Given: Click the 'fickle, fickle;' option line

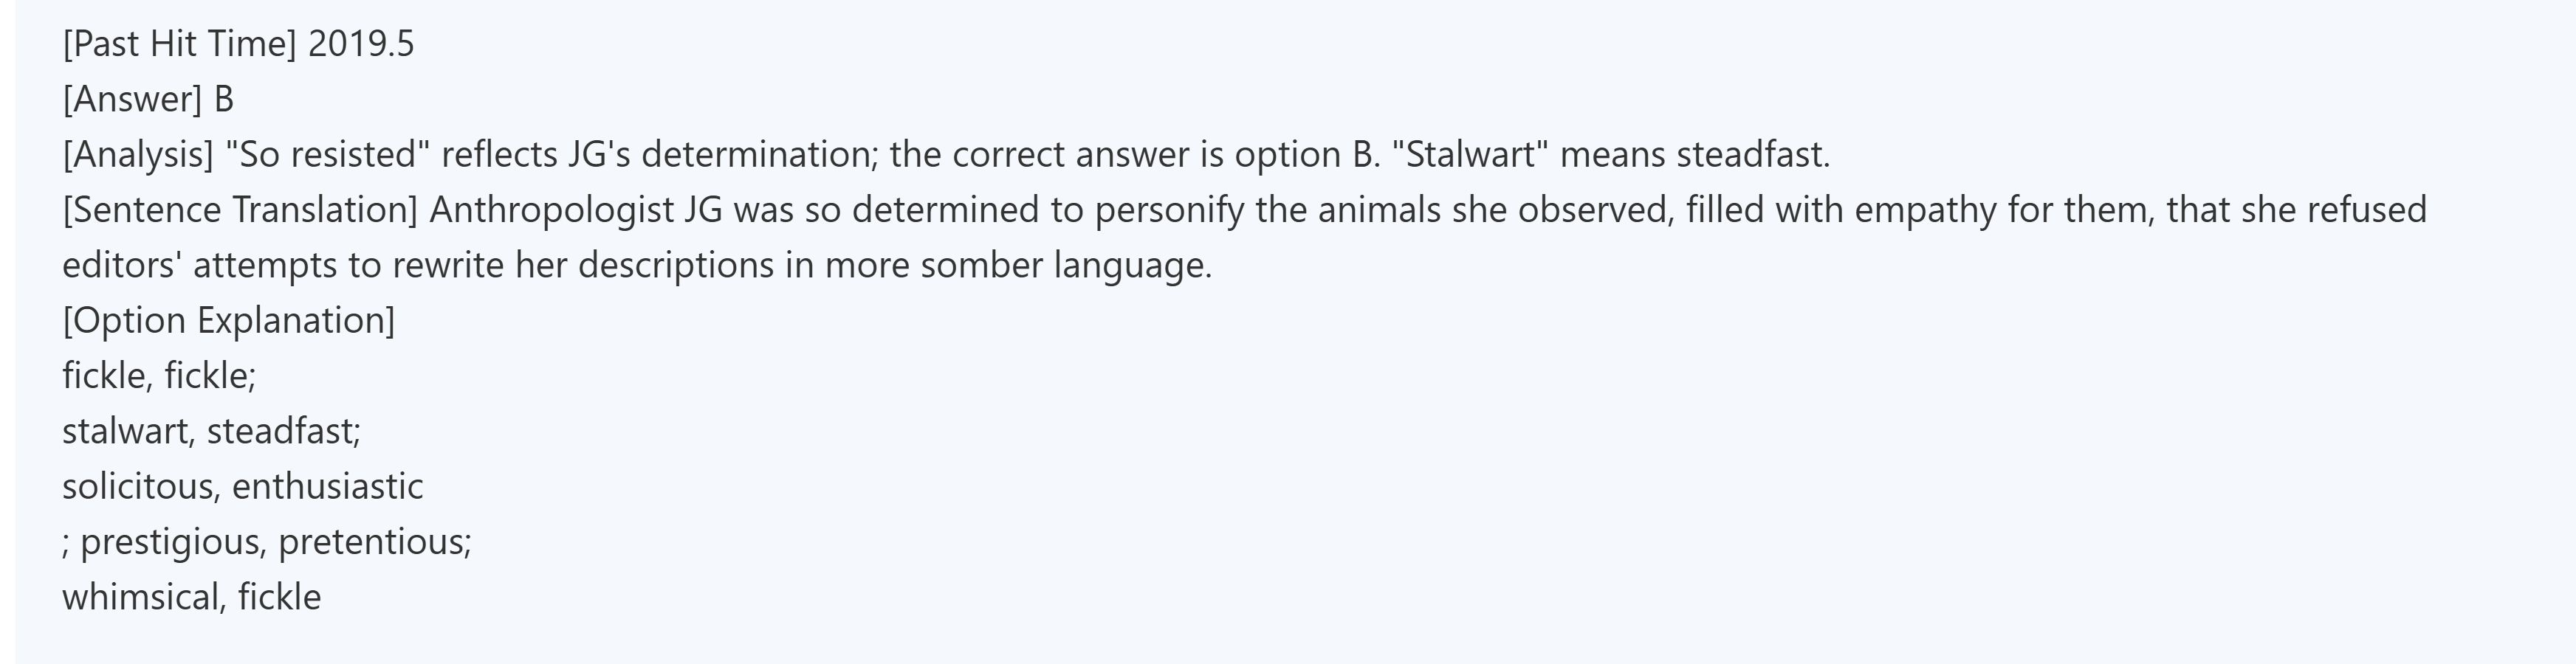Looking at the screenshot, I should click(x=159, y=376).
